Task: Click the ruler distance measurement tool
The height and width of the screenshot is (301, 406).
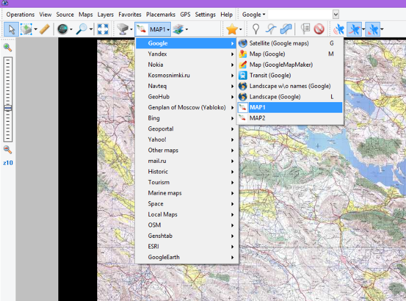Action: pos(44,29)
